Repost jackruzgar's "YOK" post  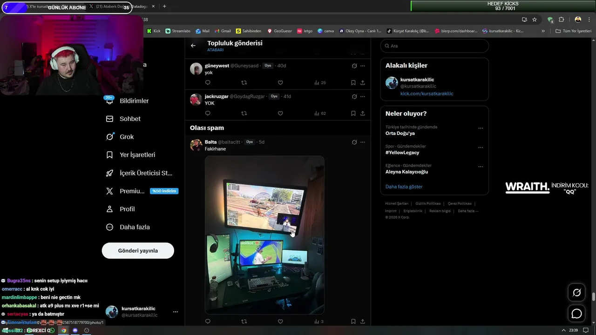(x=244, y=113)
